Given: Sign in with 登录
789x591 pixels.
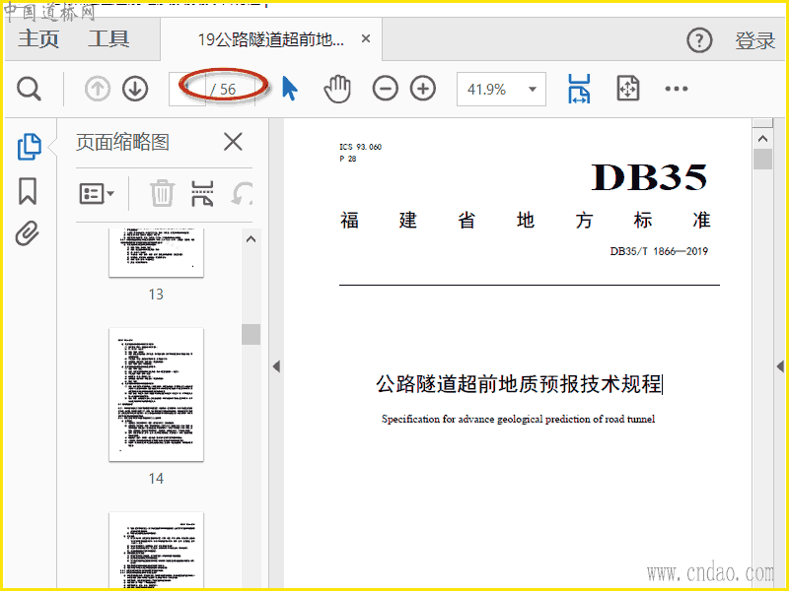Looking at the screenshot, I should point(754,40).
